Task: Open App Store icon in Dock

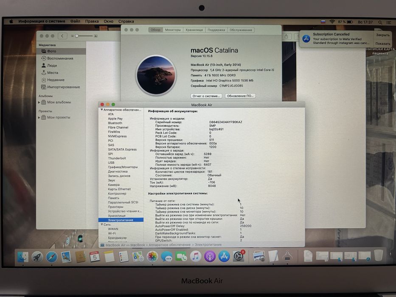Action: click(x=224, y=257)
